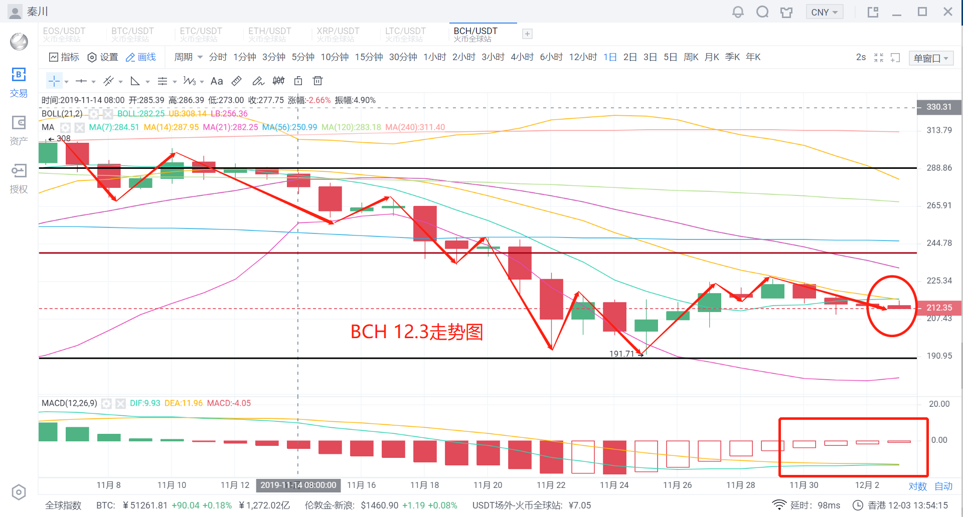Open the 交易 trading sidebar icon
The height and width of the screenshot is (517, 963).
click(19, 83)
